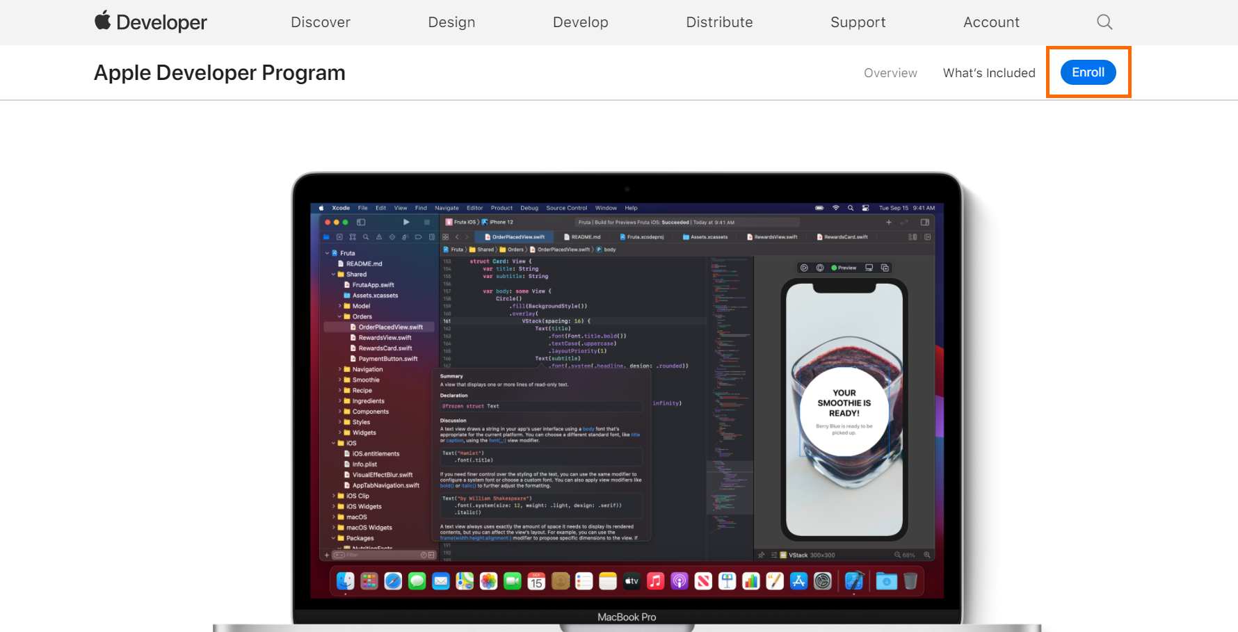Open the Product menu in Xcode menu bar

tap(501, 208)
